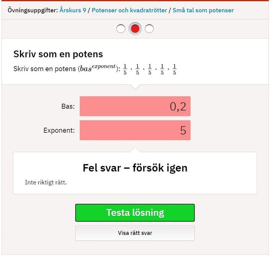
Task: Click the first 1/5 fraction
Action: pyautogui.click(x=125, y=69)
